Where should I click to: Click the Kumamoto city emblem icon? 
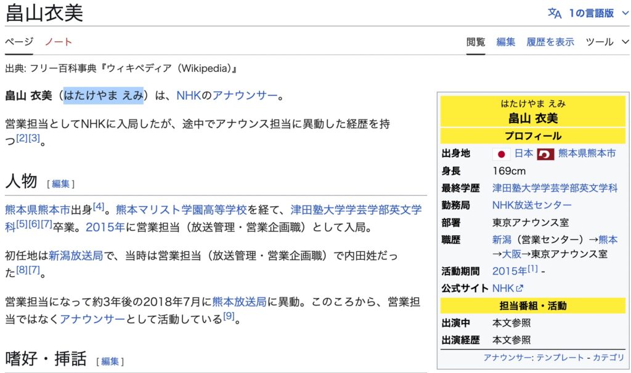coord(545,154)
